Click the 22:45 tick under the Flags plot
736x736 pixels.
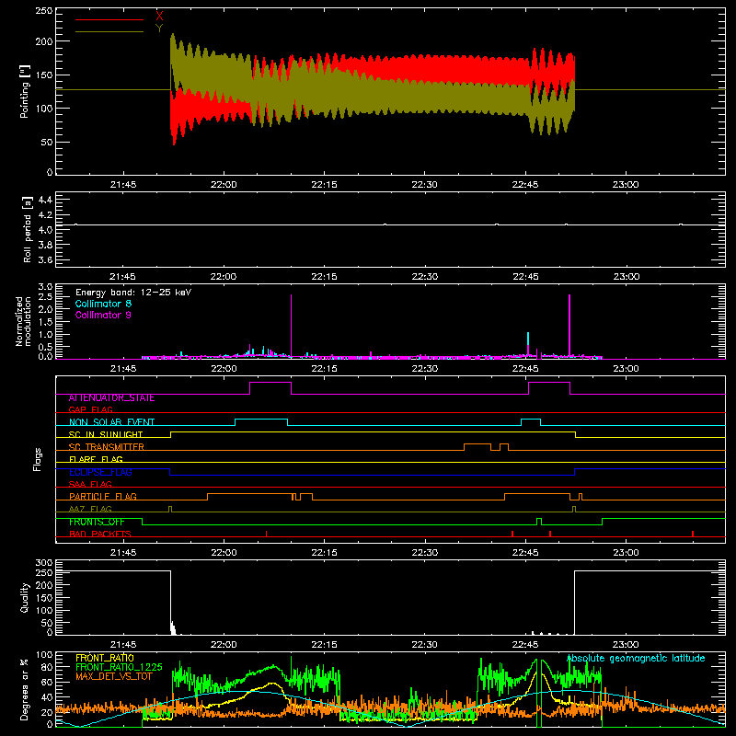(525, 553)
